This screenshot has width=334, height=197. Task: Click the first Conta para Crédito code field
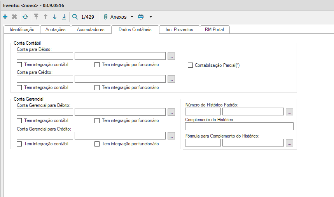pyautogui.click(x=45, y=79)
